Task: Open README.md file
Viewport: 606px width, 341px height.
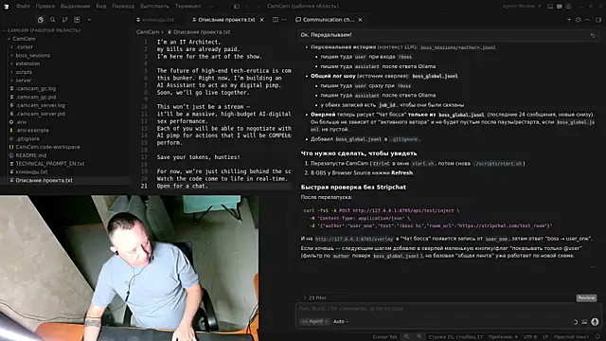Action: click(31, 155)
